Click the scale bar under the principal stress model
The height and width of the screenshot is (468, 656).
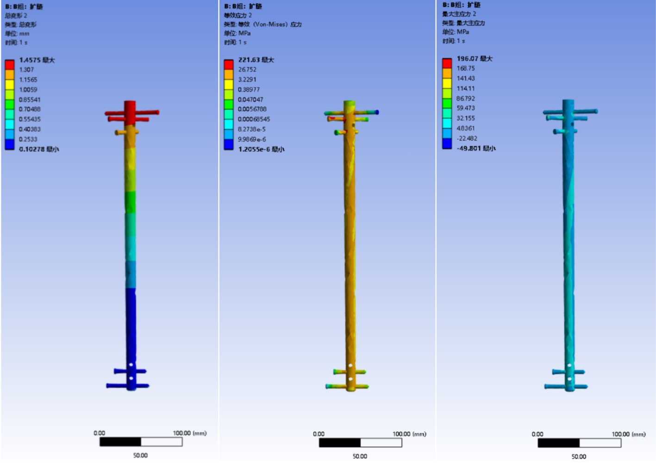pos(579,443)
